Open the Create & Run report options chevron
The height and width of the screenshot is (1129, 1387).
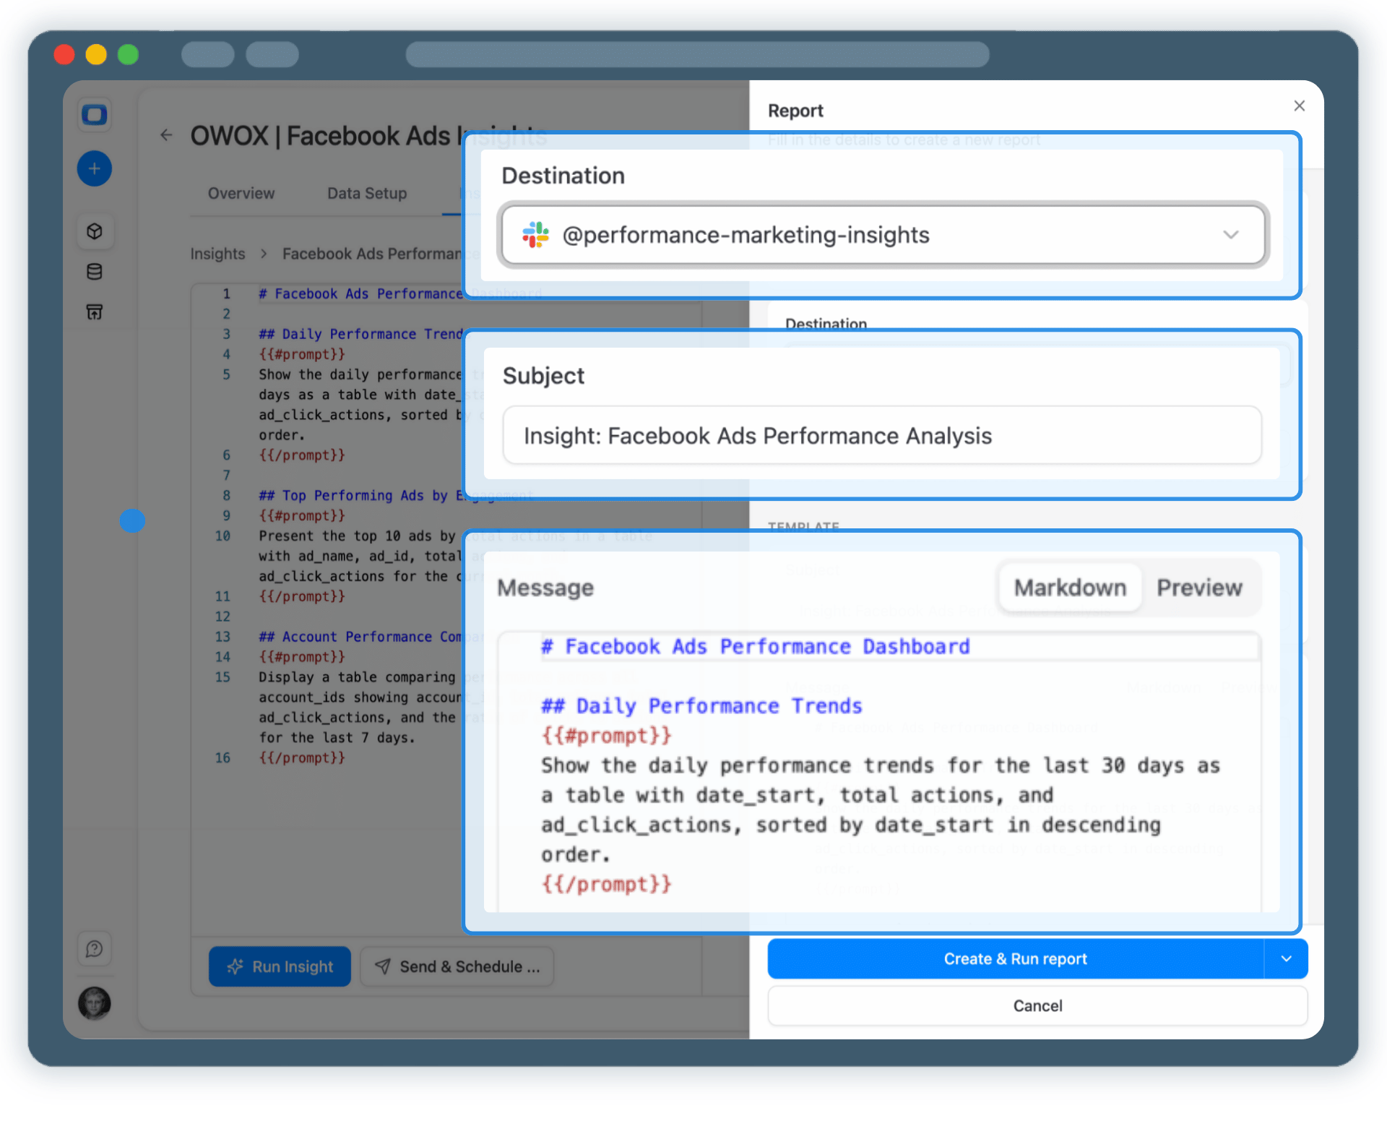click(1286, 958)
